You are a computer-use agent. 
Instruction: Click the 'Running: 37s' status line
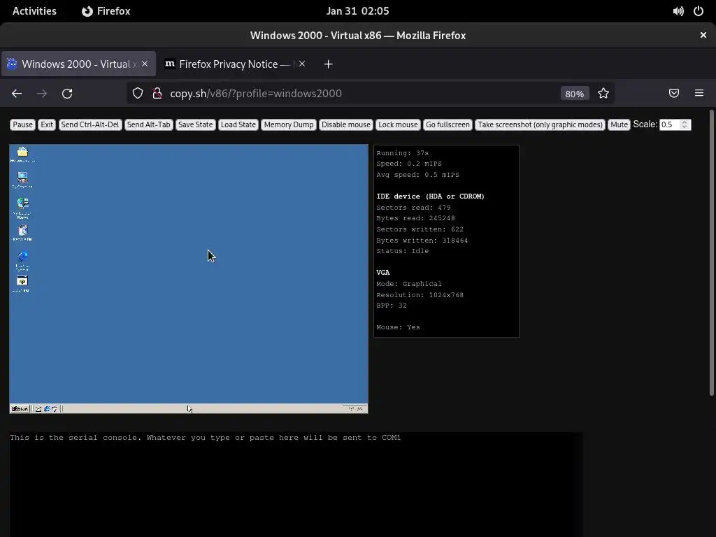tap(402, 153)
